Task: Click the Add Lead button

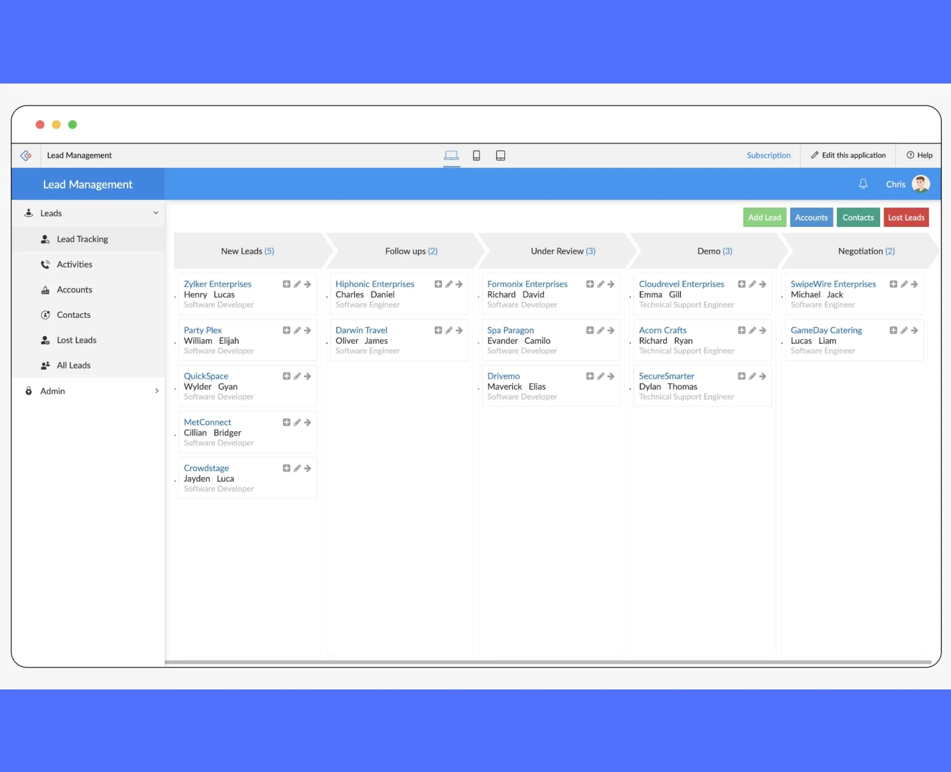Action: [764, 217]
